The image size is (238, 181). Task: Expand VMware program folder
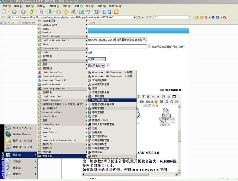coord(62,45)
